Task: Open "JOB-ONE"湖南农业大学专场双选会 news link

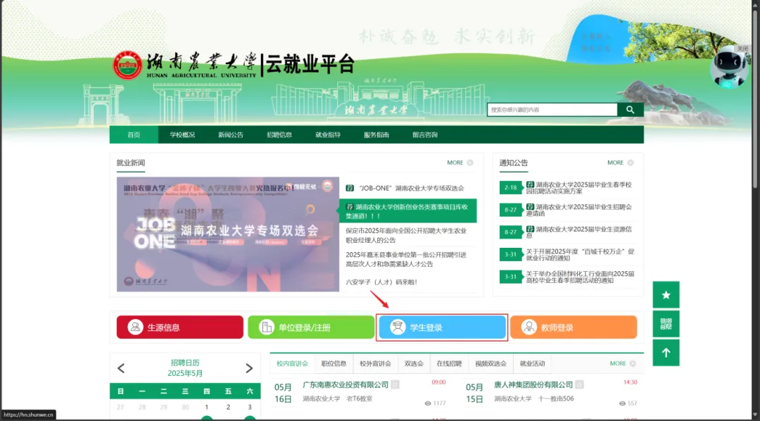Action: [x=412, y=188]
